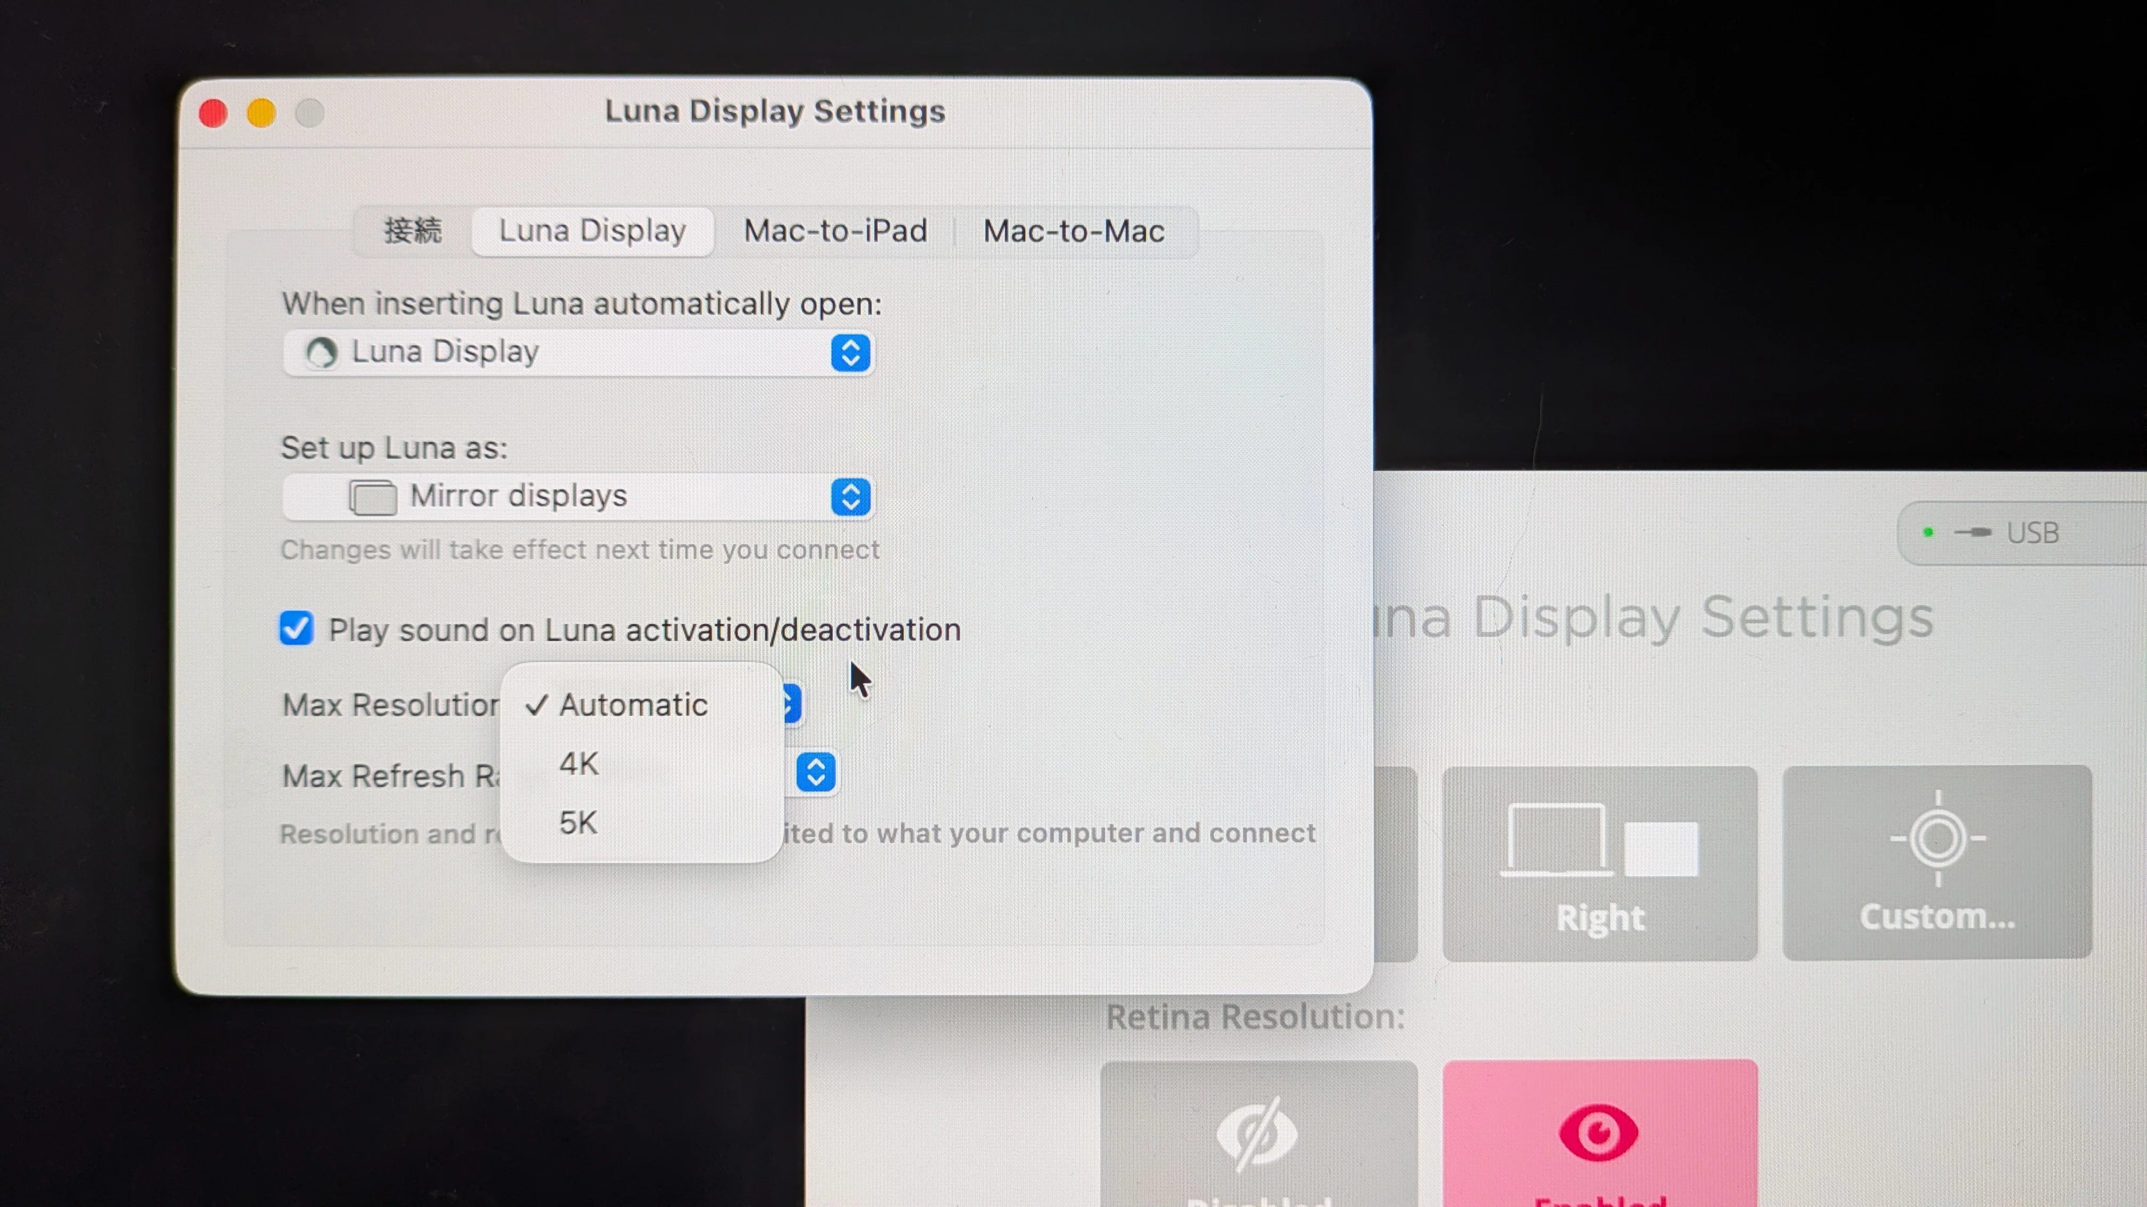Click the USB connection status indicator
This screenshot has height=1207, width=2147.
(x=2022, y=533)
